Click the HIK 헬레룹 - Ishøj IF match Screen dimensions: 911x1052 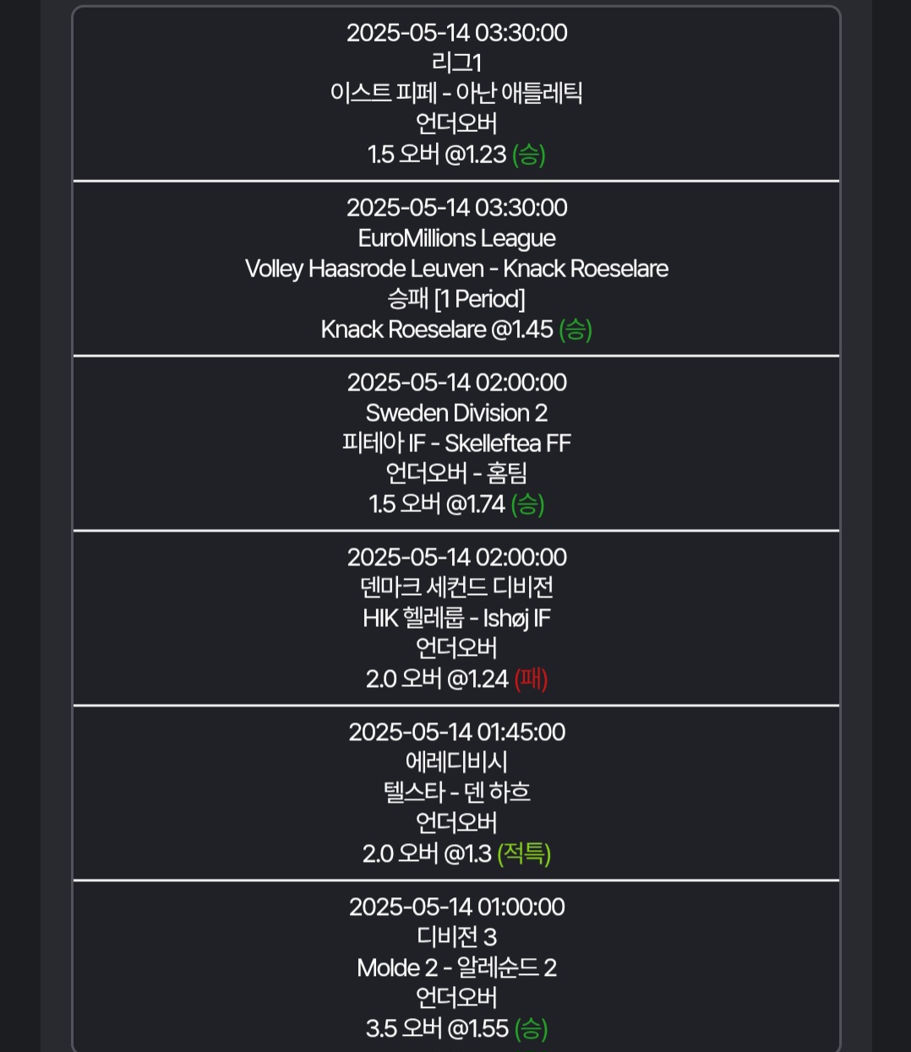[x=456, y=619]
